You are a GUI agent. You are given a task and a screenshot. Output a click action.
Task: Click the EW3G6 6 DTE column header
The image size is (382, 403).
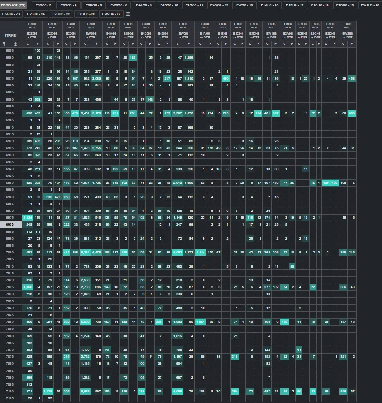91,36
